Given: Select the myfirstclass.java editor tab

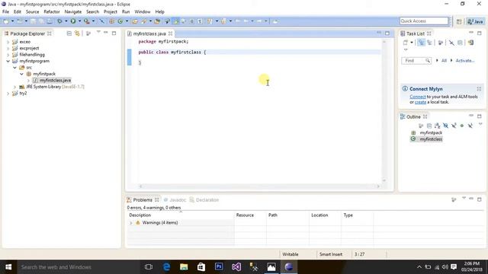Looking at the screenshot, I should point(149,33).
